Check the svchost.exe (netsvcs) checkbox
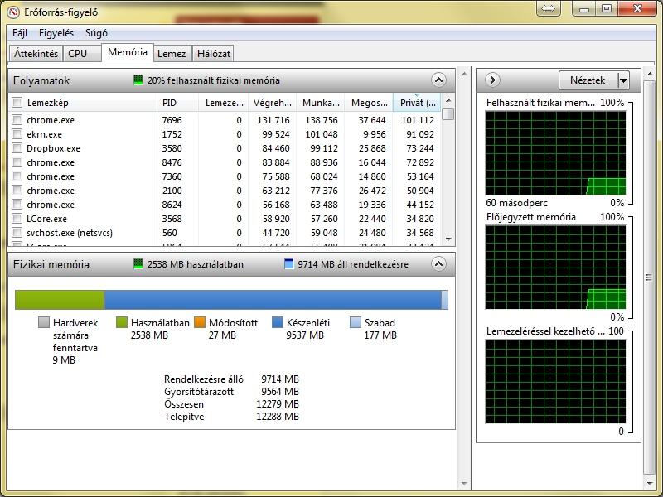The width and height of the screenshot is (663, 497). 17,233
